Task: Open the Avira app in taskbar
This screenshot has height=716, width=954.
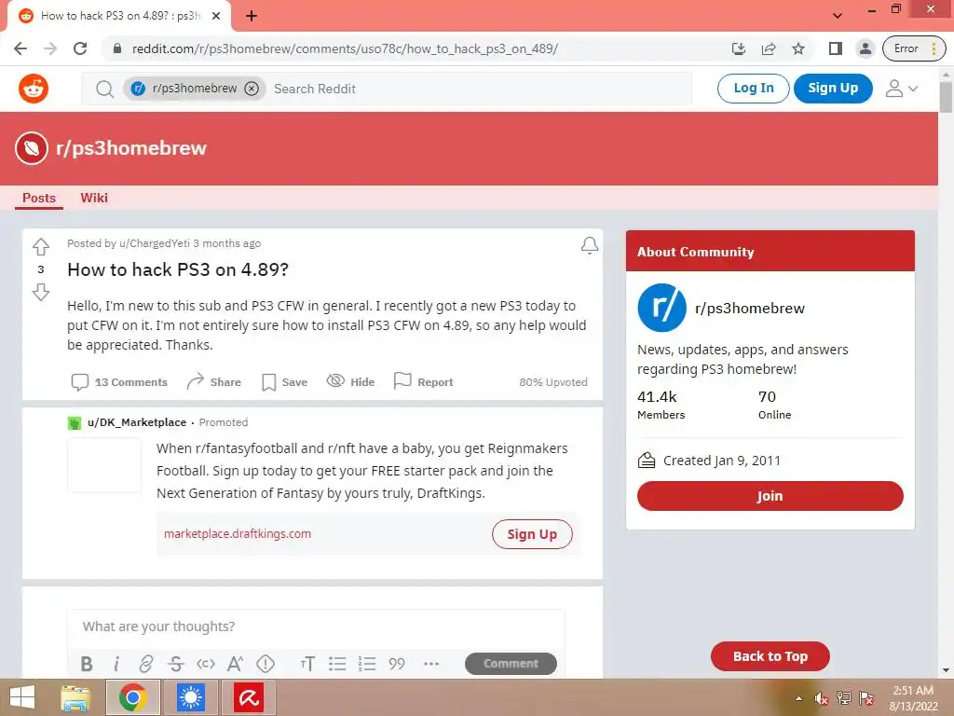Action: point(249,697)
